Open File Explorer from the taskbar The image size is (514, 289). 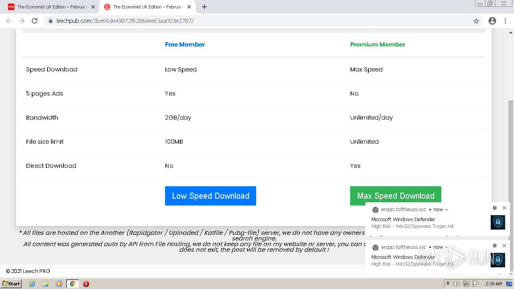point(45,284)
